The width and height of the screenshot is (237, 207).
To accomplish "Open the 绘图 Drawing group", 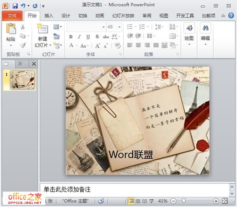I will (189, 34).
